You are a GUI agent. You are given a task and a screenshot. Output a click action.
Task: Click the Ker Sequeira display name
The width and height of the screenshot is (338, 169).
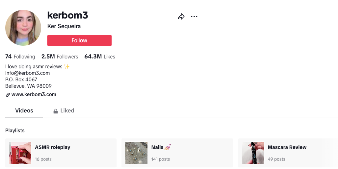pyautogui.click(x=64, y=26)
